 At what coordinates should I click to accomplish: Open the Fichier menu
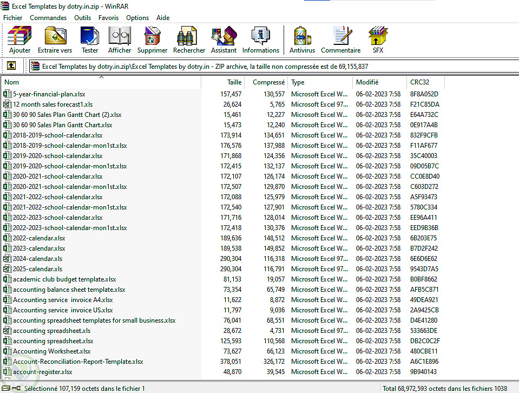pyautogui.click(x=12, y=17)
